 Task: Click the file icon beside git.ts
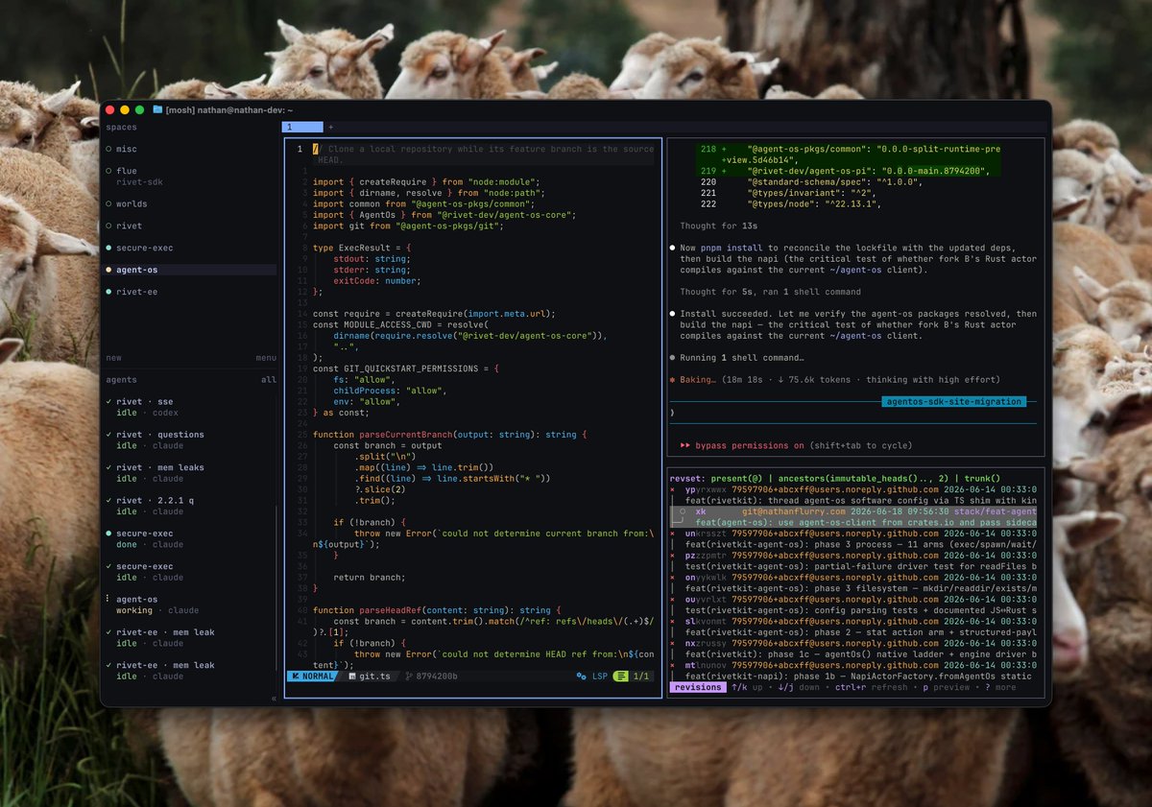pyautogui.click(x=350, y=676)
